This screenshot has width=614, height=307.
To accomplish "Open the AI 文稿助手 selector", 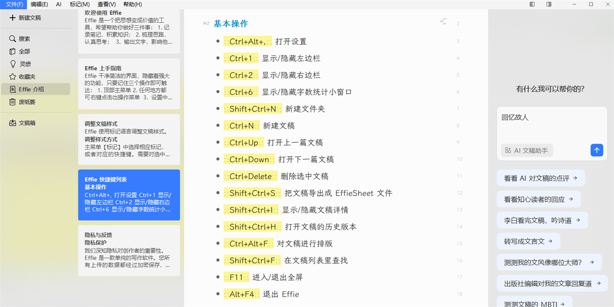I will click(x=526, y=150).
